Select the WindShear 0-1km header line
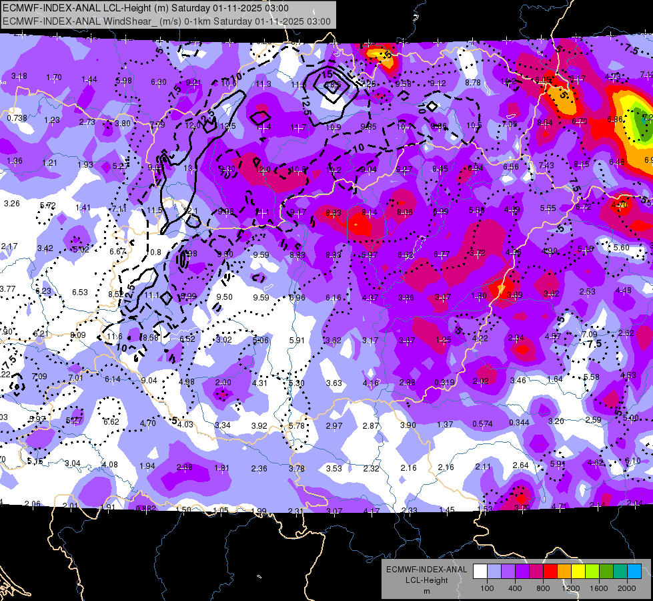Image resolution: width=653 pixels, height=601 pixels. (167, 21)
